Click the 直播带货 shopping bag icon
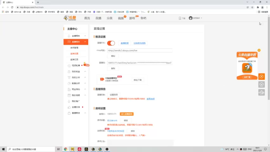 (x=69, y=113)
